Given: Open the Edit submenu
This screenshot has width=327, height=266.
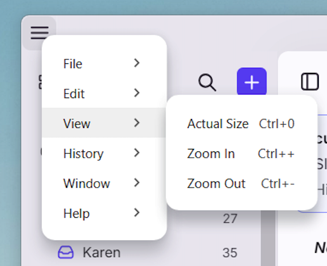Looking at the screenshot, I should click(104, 93).
